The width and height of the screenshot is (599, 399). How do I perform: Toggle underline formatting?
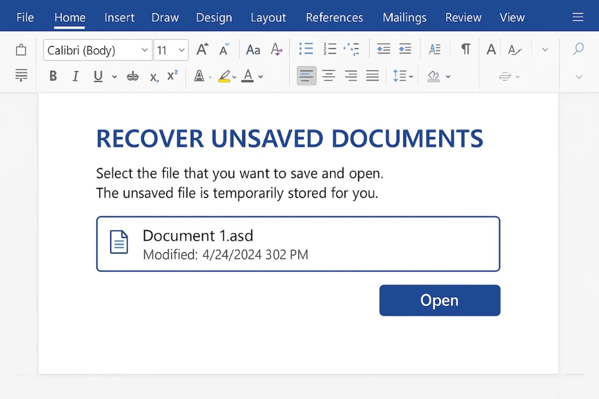(x=98, y=76)
